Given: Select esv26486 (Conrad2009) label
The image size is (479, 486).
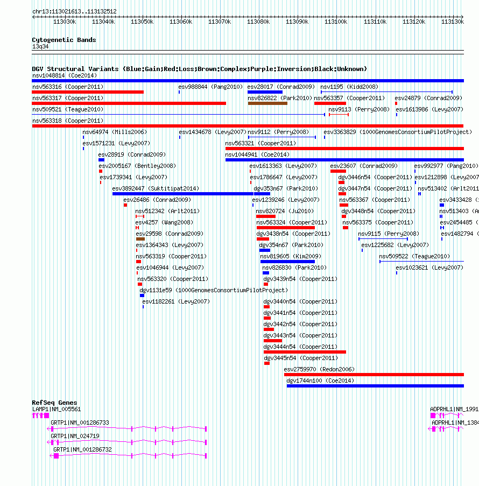Looking at the screenshot, I should tap(157, 200).
